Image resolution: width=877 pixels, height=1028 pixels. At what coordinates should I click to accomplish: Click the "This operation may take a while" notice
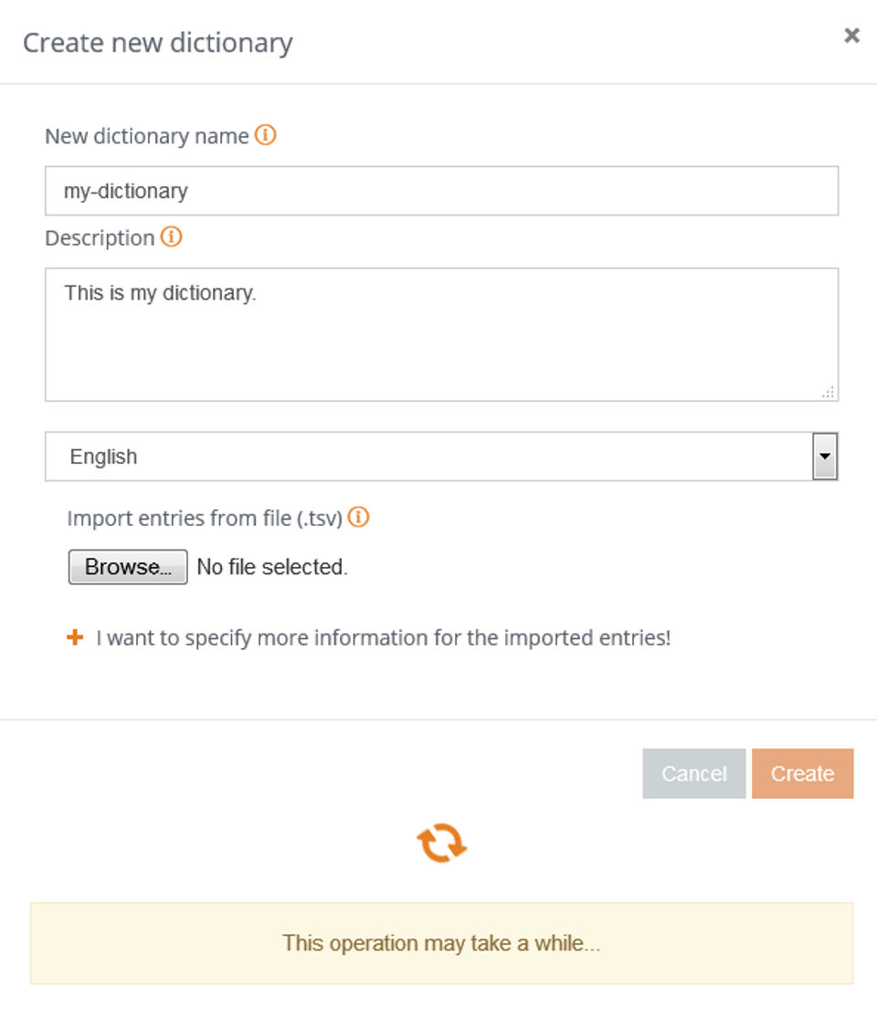(x=441, y=943)
